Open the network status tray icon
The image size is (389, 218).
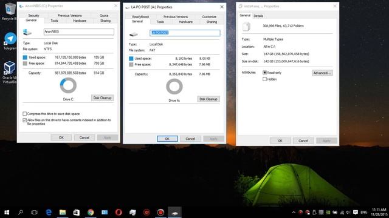point(342,213)
